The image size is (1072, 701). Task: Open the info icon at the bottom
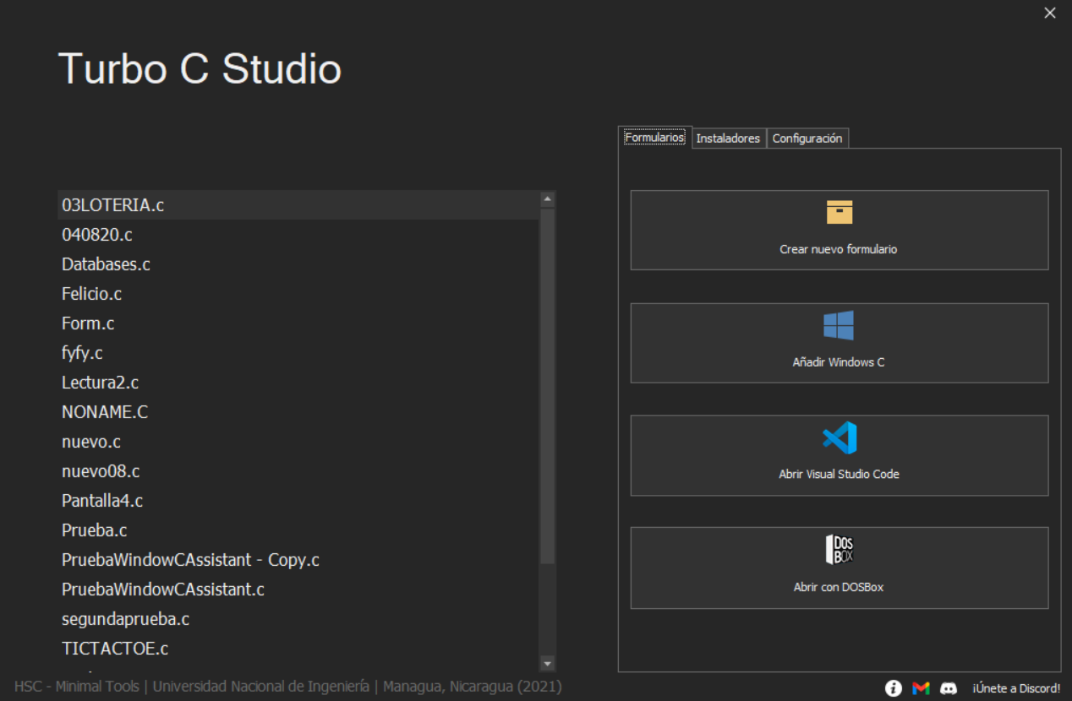893,687
